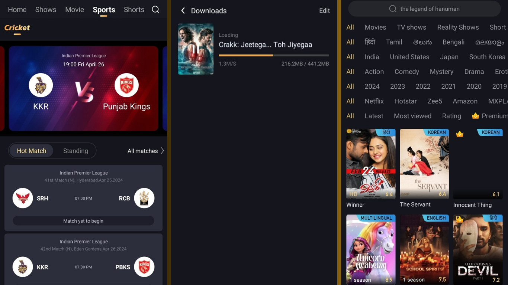Viewport: 508px width, 285px height.
Task: Sort results by Latest
Action: click(x=374, y=116)
